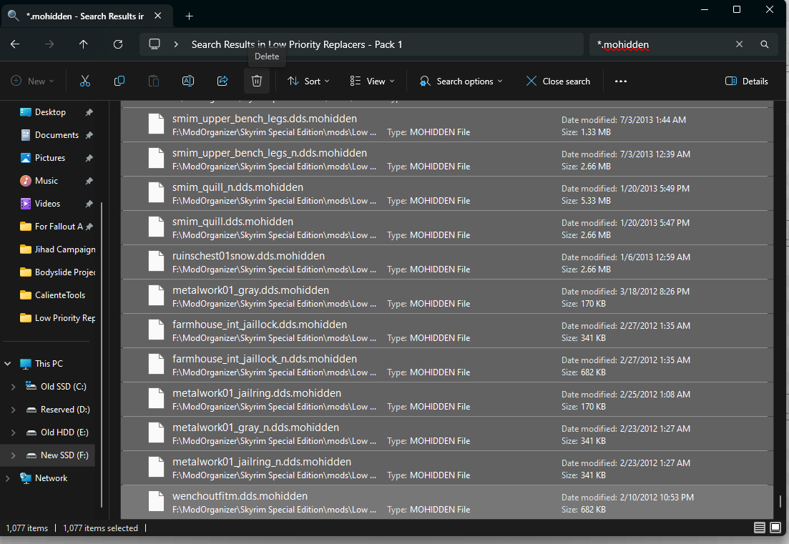789x544 pixels.
Task: Click the forward navigation arrow
Action: click(49, 44)
